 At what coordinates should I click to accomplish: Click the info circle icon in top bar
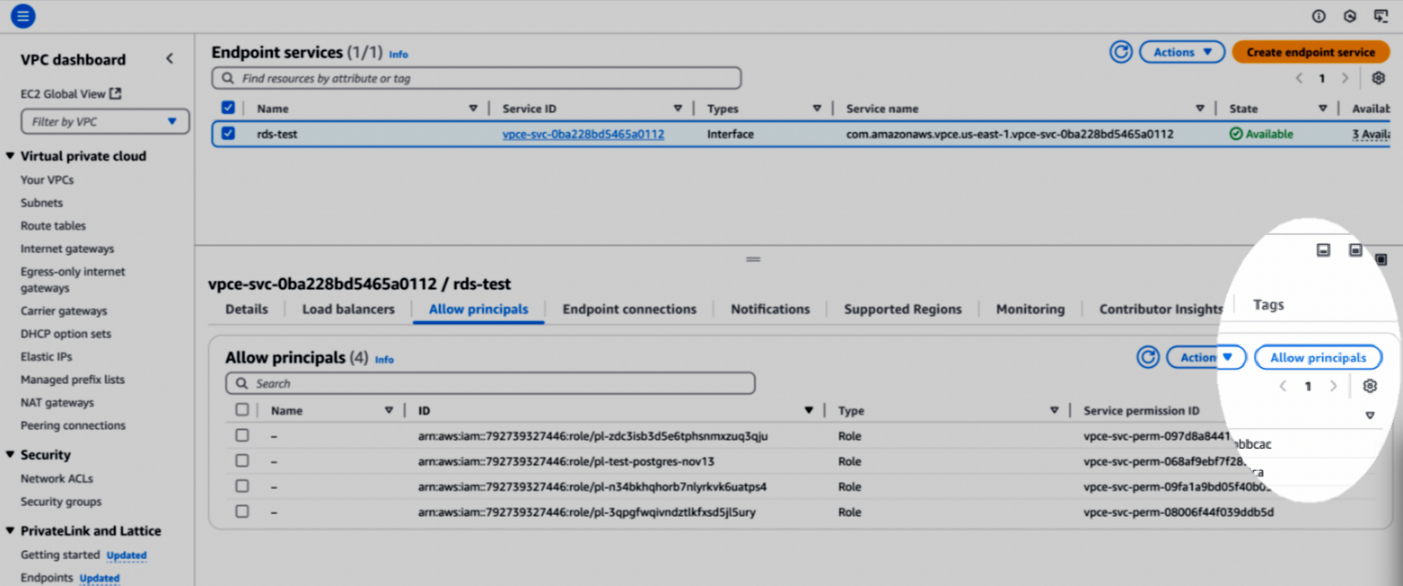[x=1319, y=16]
